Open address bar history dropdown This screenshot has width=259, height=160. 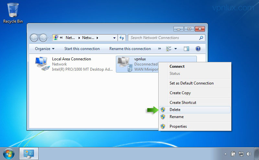114,38
